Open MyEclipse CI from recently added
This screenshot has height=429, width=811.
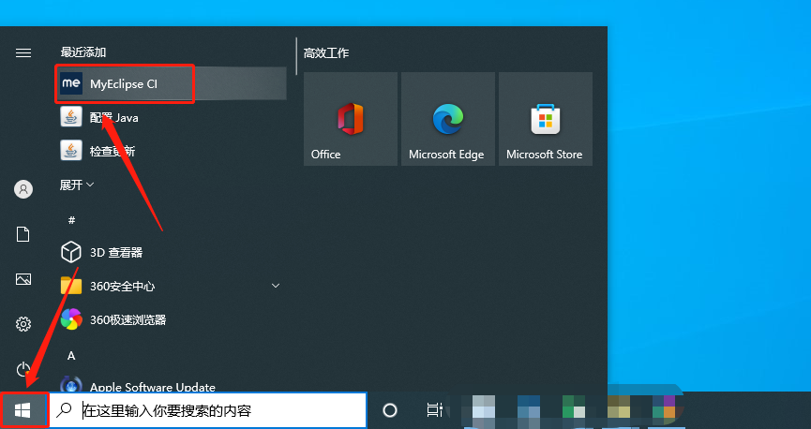[171, 83]
